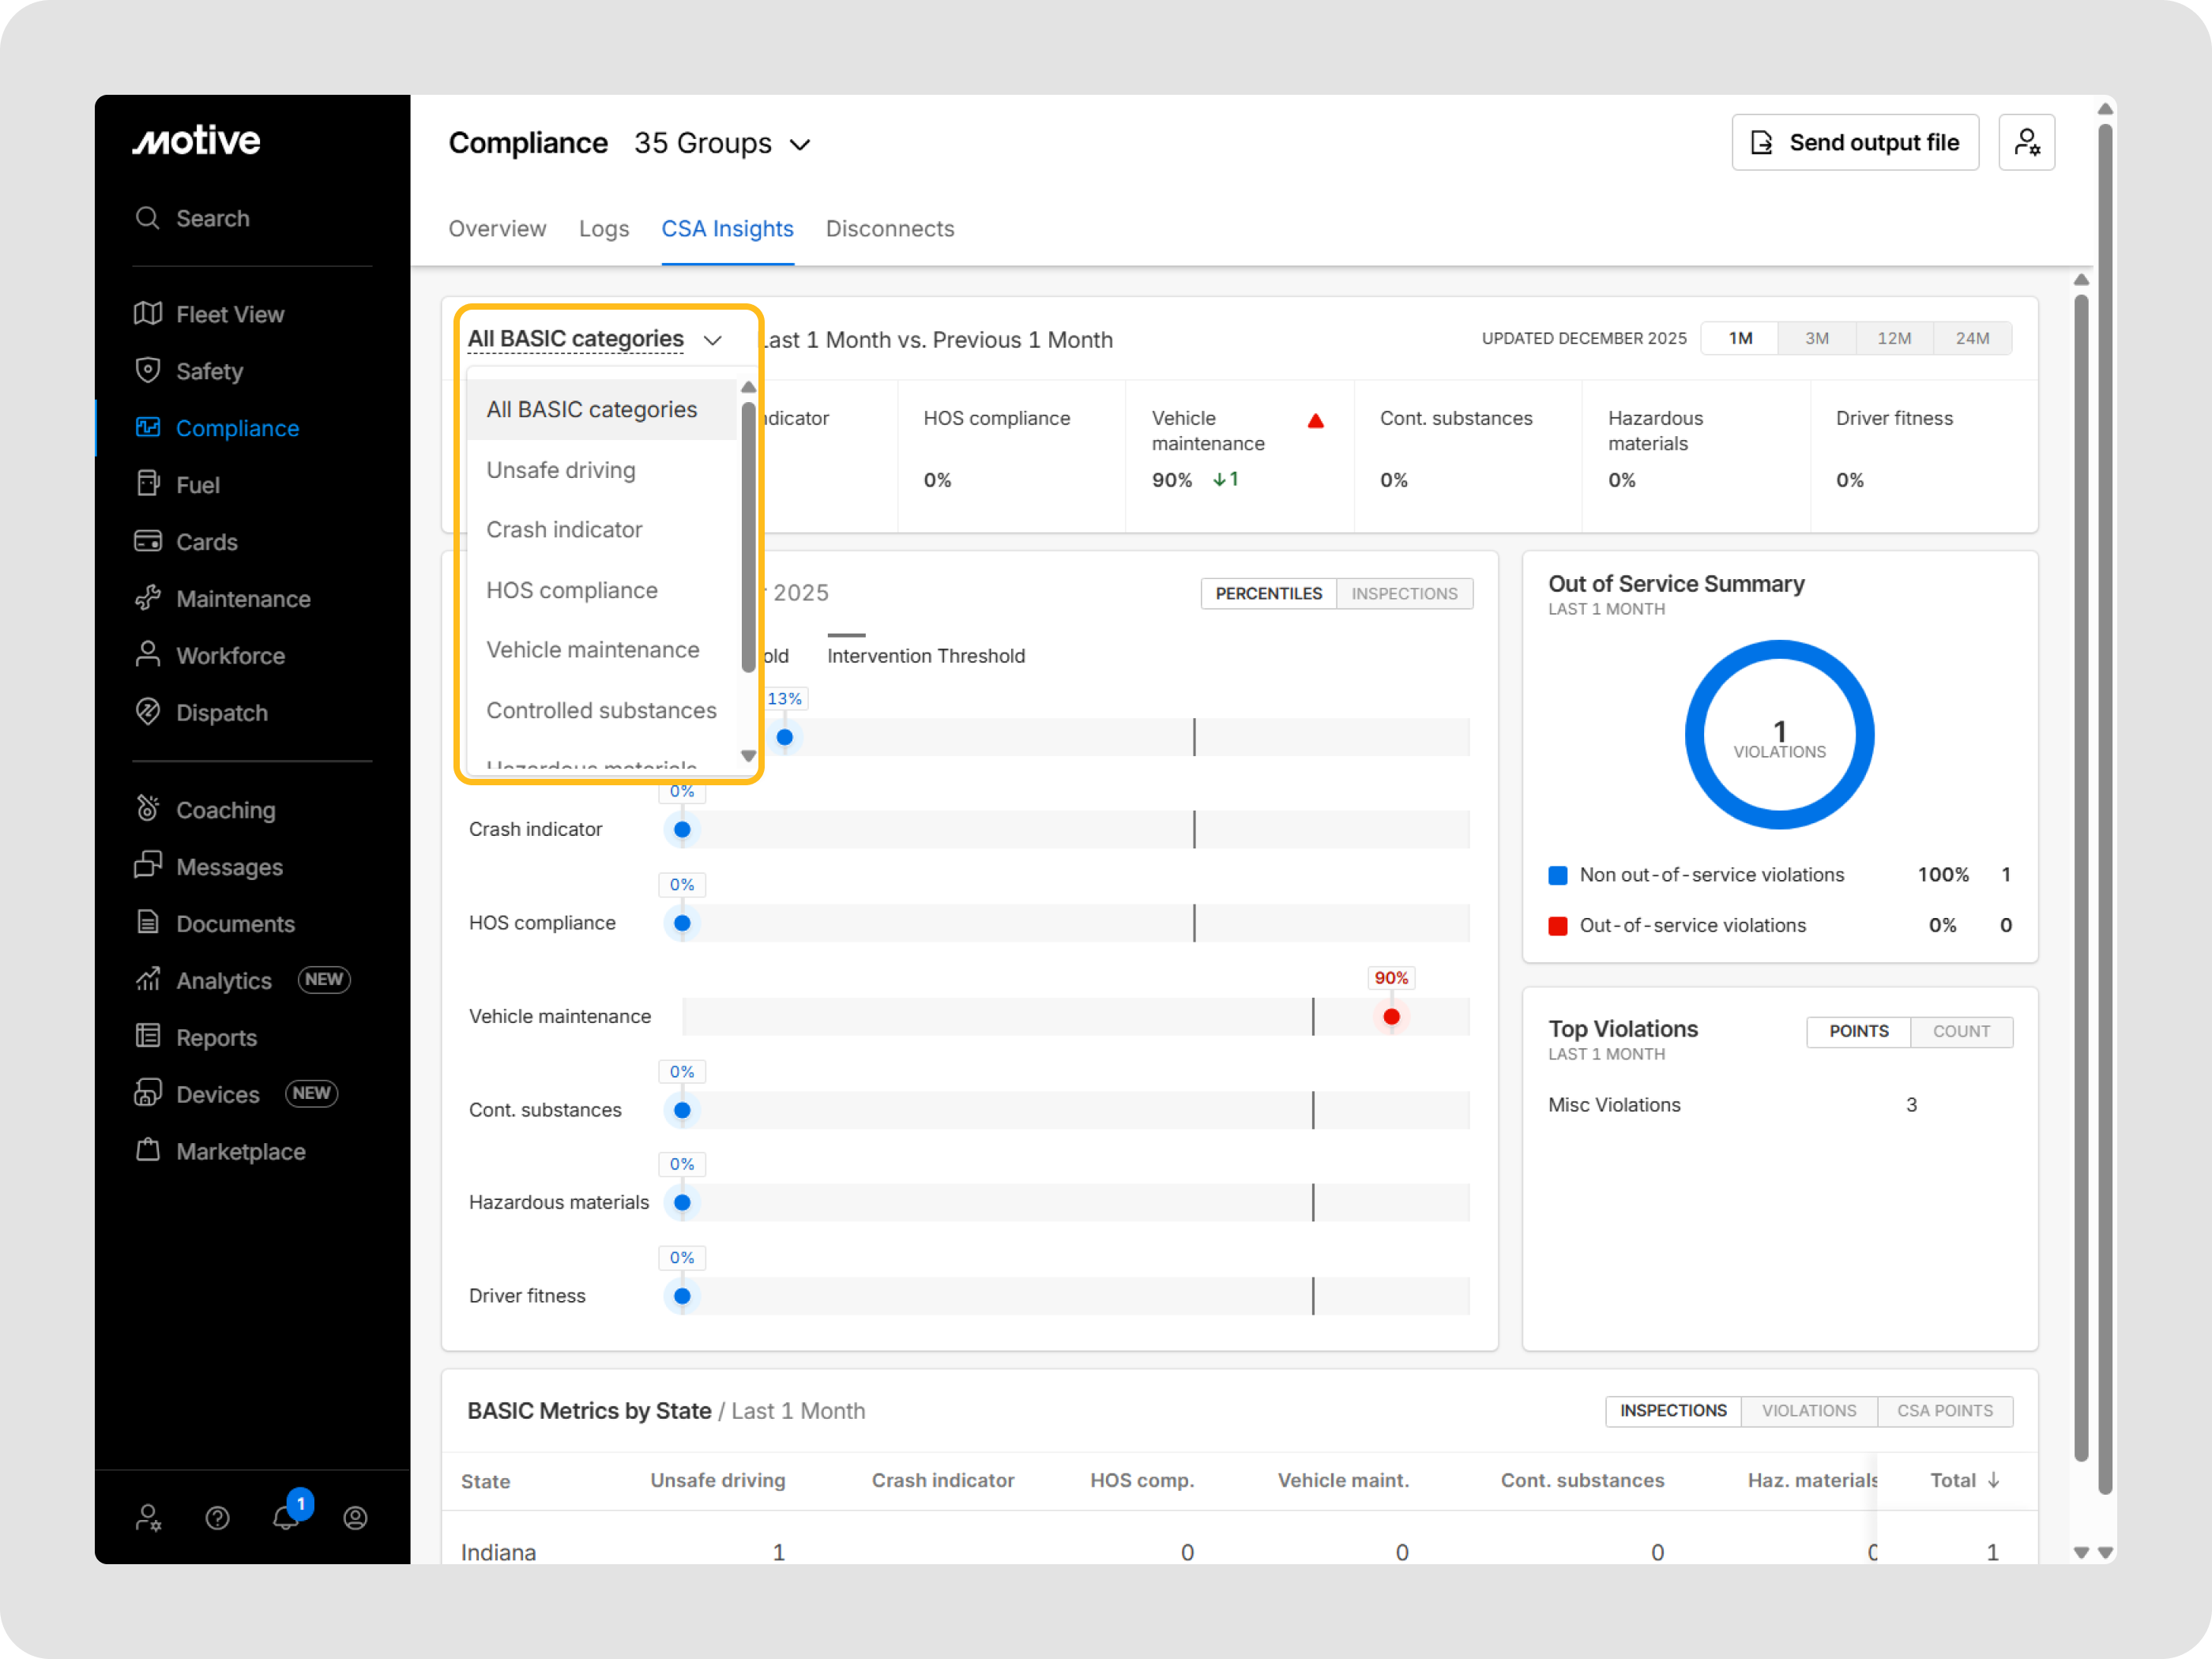
Task: Open Dispatch in the sidebar
Action: point(221,713)
